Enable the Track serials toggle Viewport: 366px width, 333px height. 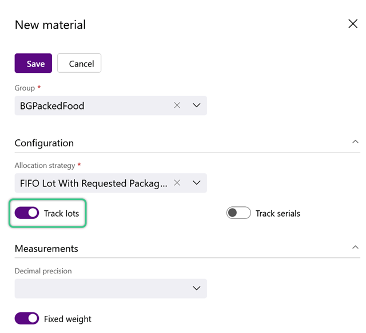[x=238, y=213]
